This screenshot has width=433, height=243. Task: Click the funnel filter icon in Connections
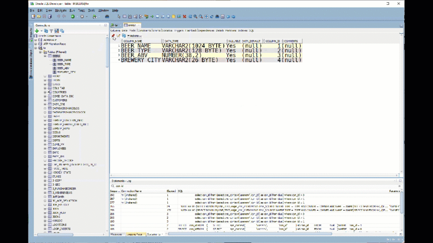[51, 31]
